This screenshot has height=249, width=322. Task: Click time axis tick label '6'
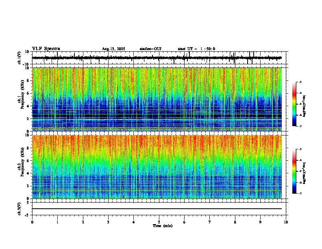point(185,222)
